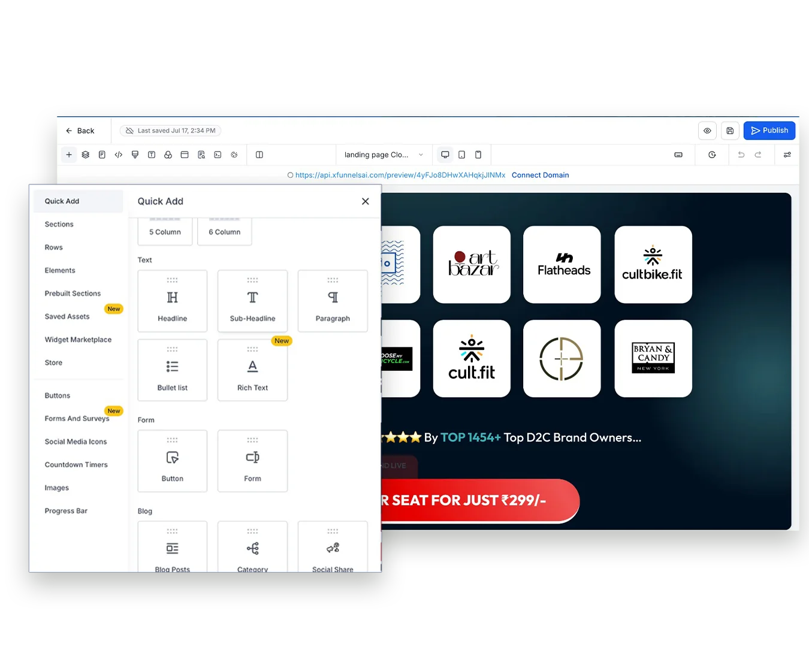Select the cultbike.fit logo card
This screenshot has width=809, height=647.
click(653, 264)
